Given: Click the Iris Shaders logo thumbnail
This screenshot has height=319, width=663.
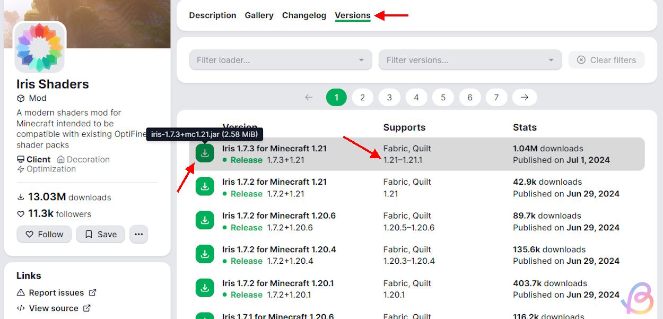Looking at the screenshot, I should [x=40, y=48].
